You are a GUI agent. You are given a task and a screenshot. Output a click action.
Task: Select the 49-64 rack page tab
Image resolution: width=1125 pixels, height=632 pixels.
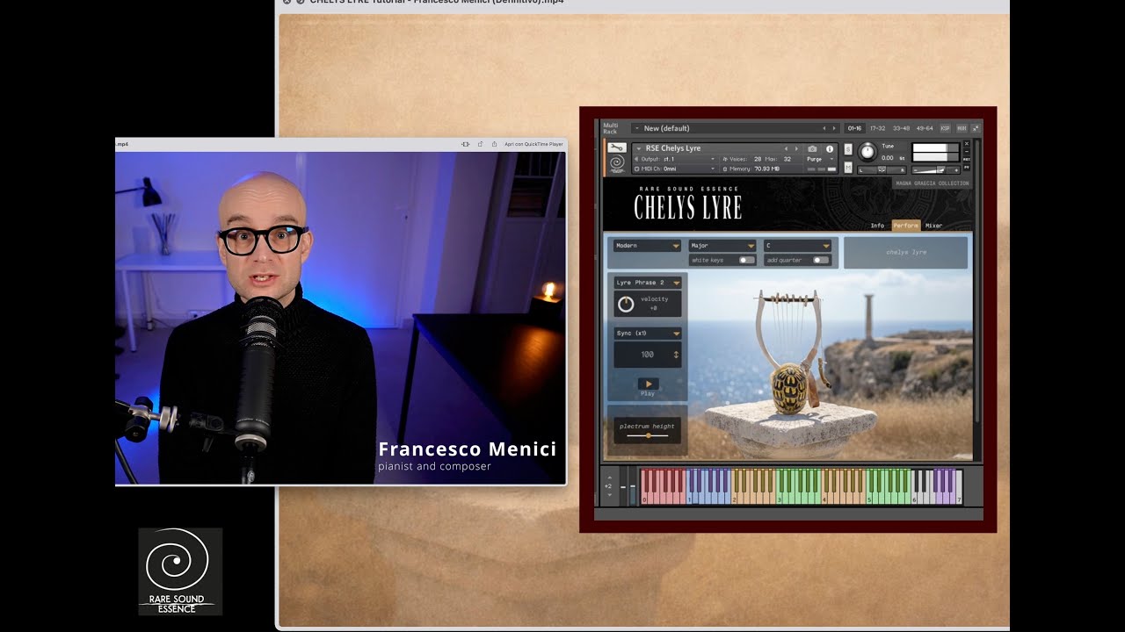[925, 128]
